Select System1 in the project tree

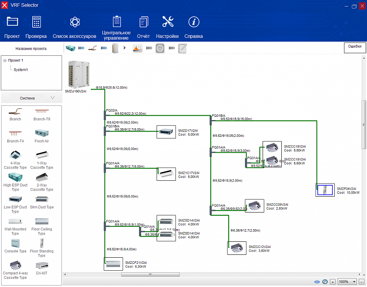pyautogui.click(x=21, y=70)
